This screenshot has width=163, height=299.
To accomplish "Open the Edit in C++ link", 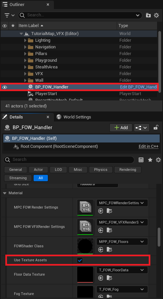I will pos(148,146).
